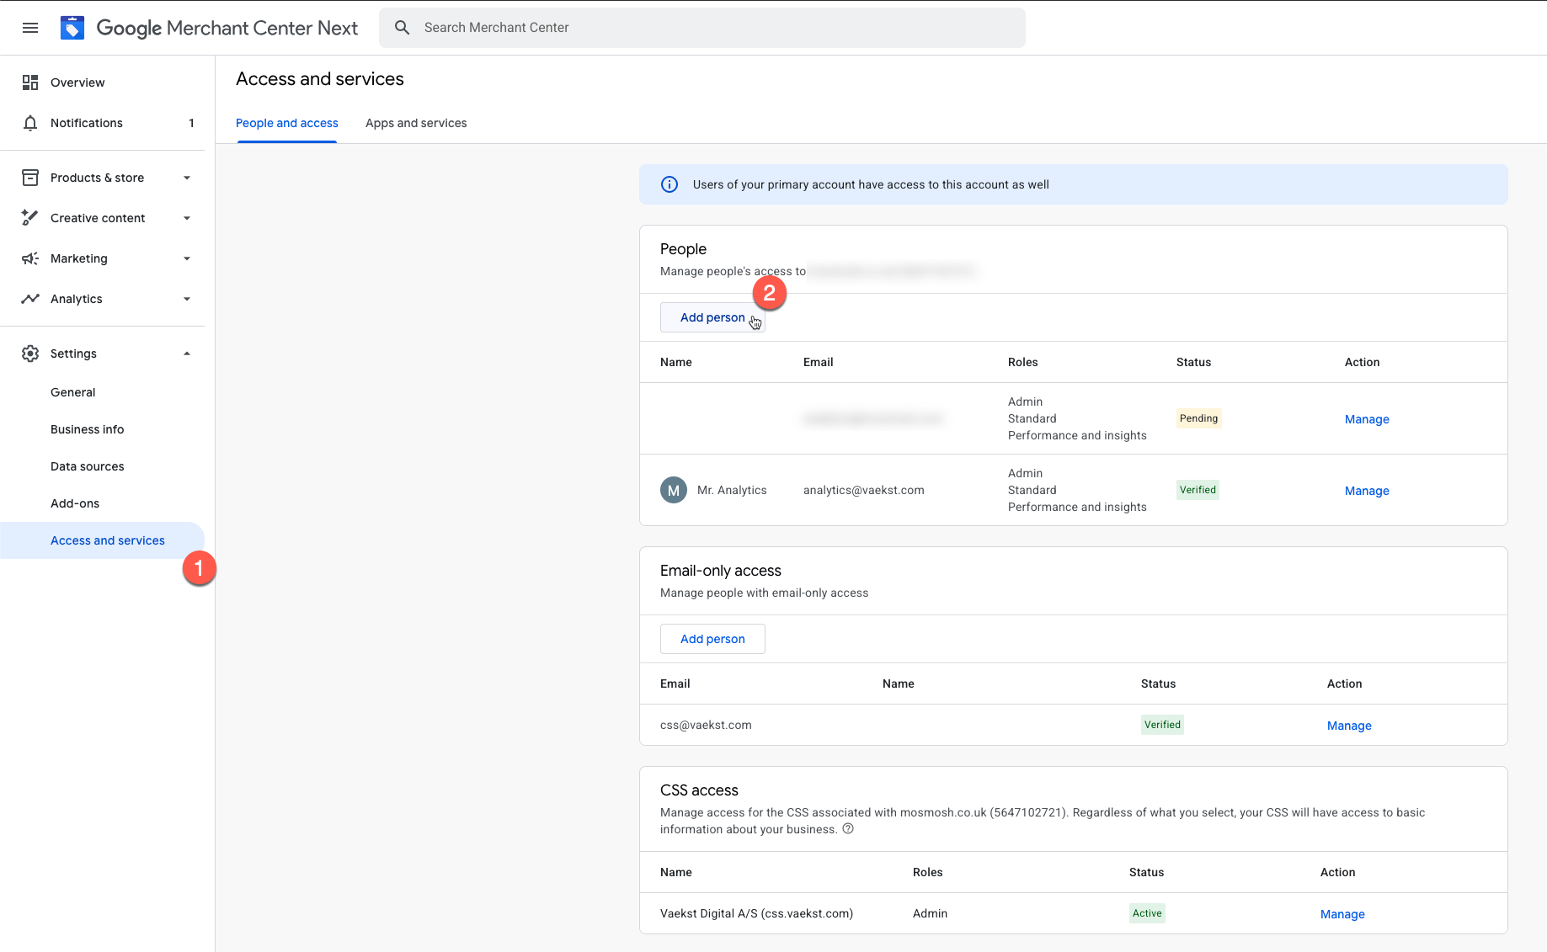This screenshot has width=1547, height=952.
Task: Click Add person under People
Action: 712,317
